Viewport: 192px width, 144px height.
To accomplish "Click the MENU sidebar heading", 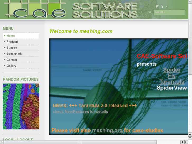I will pyautogui.click(x=8, y=29).
